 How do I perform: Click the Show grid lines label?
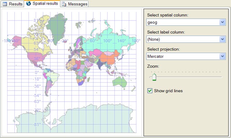click(x=168, y=91)
